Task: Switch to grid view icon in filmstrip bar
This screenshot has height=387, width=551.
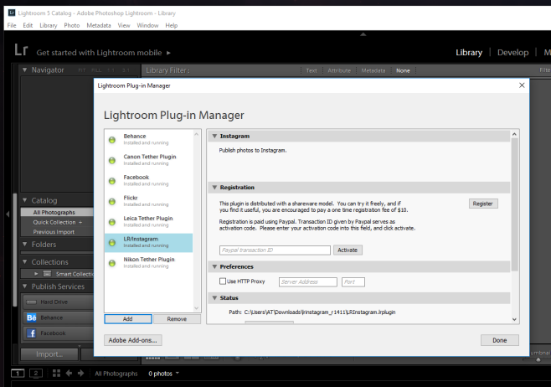Action: [x=56, y=374]
